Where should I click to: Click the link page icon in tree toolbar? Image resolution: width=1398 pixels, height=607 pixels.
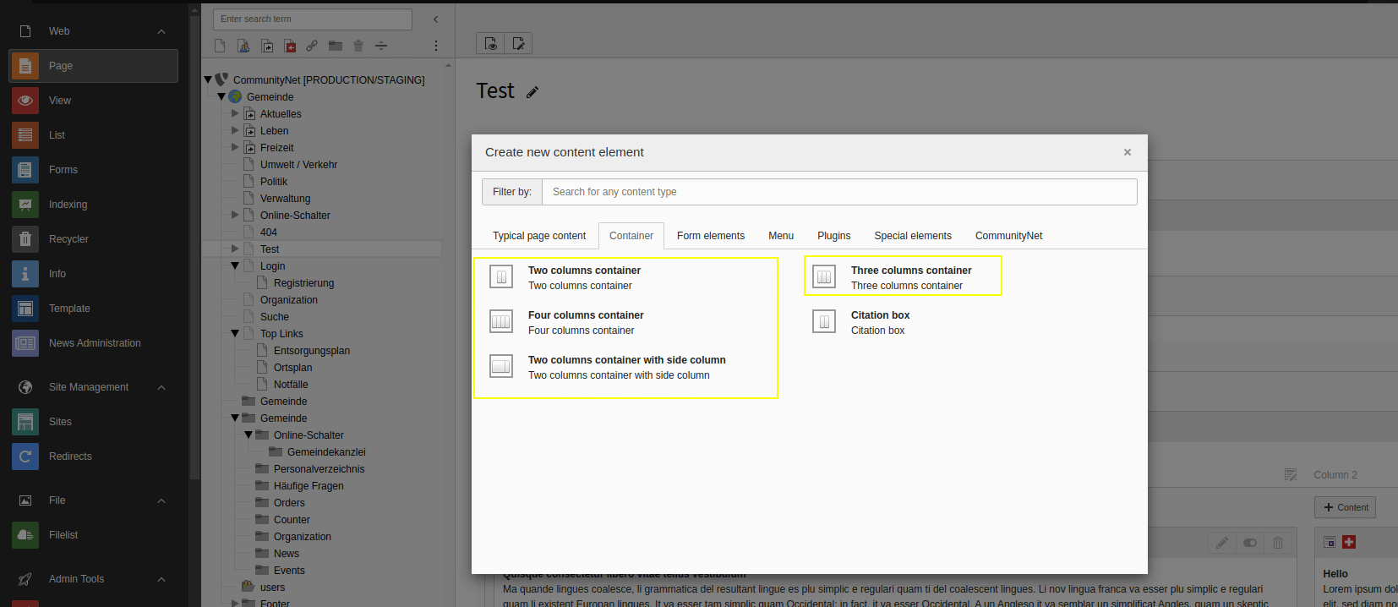pos(312,46)
